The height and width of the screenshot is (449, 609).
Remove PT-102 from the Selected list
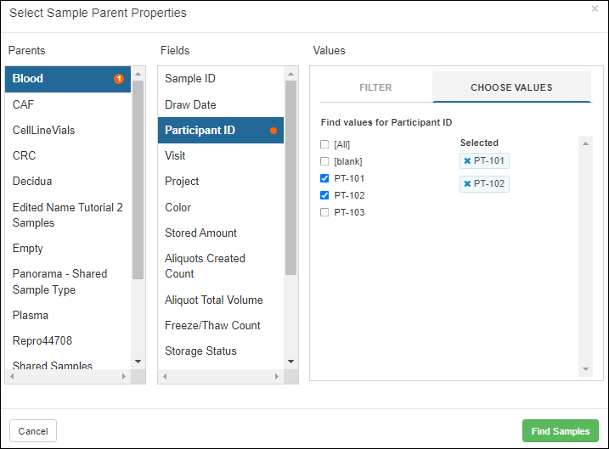click(x=467, y=184)
